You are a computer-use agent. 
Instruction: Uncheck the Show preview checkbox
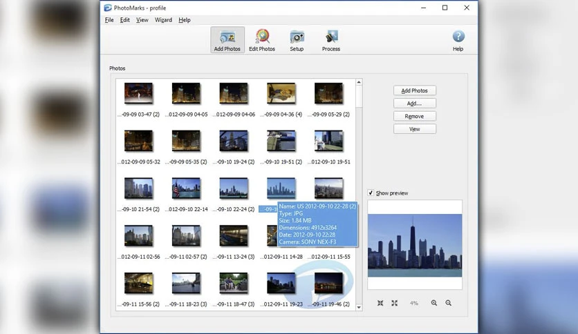[x=371, y=193]
